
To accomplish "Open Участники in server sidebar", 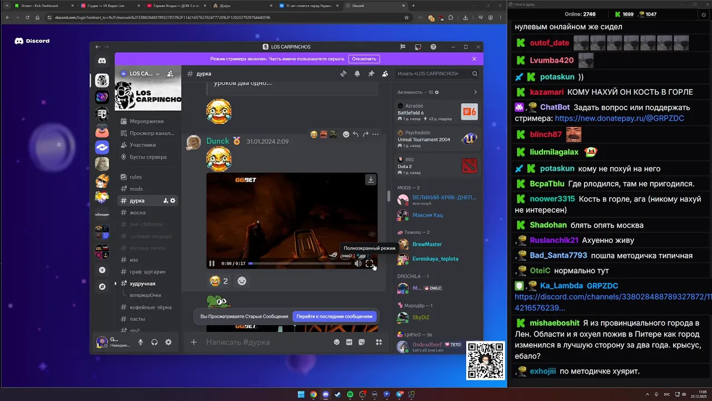I will (x=147, y=145).
